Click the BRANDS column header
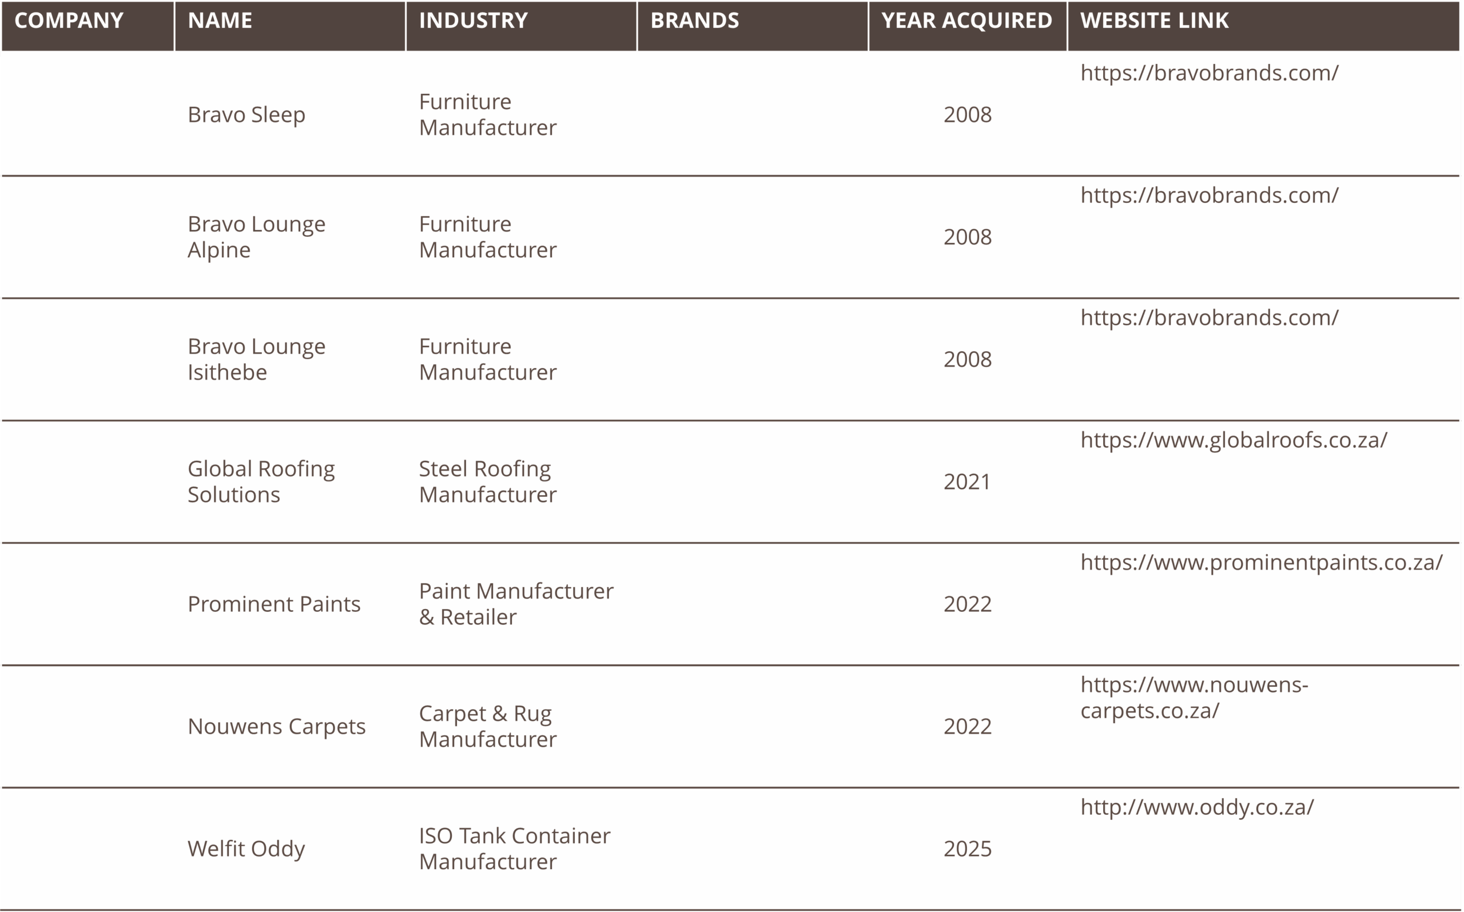1464x912 pixels. click(x=694, y=21)
